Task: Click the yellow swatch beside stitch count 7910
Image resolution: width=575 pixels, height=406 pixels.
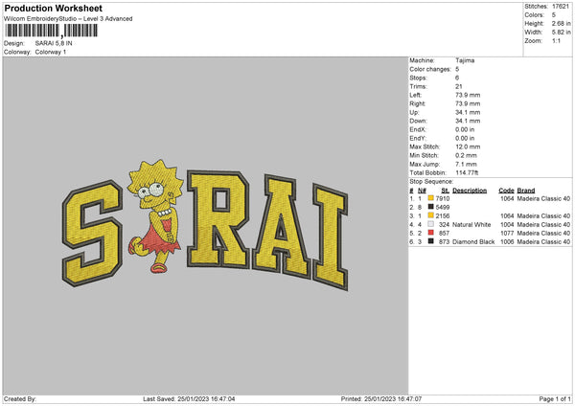Action: tap(430, 198)
